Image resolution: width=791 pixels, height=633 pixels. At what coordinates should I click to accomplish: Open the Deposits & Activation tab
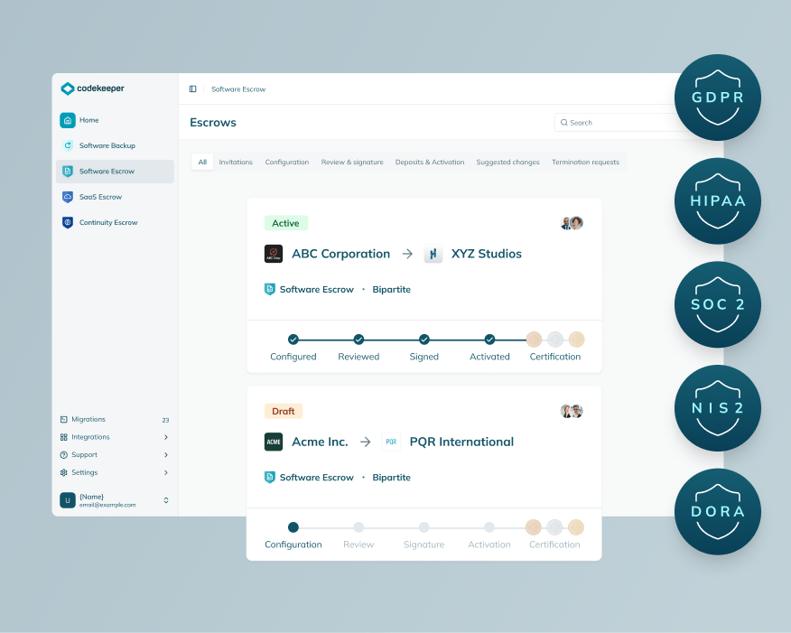430,162
